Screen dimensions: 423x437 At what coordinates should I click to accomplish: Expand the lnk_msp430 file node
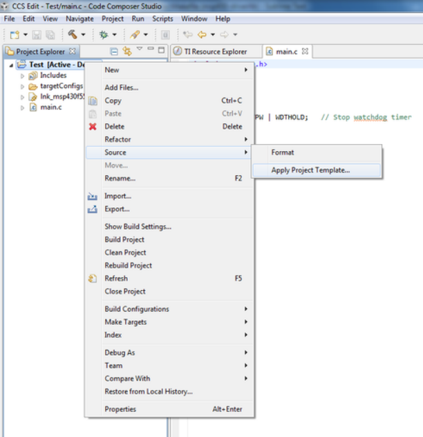click(x=22, y=97)
